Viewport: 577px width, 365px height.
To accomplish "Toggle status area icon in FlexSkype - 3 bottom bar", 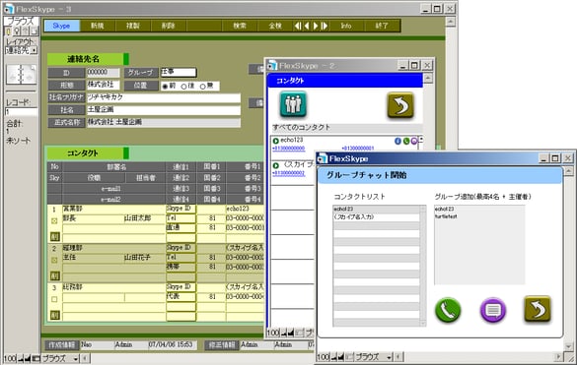I will click(36, 358).
